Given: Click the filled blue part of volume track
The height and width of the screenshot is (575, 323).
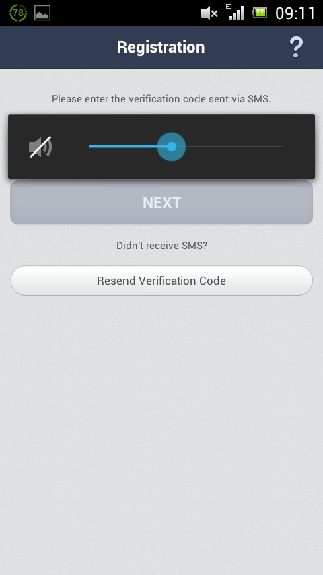Looking at the screenshot, I should point(123,146).
